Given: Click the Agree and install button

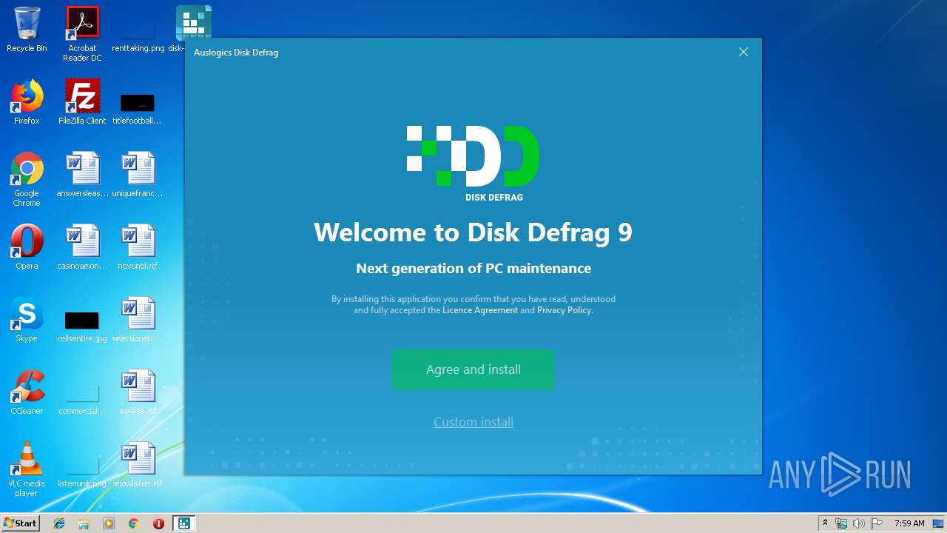Looking at the screenshot, I should pyautogui.click(x=473, y=369).
